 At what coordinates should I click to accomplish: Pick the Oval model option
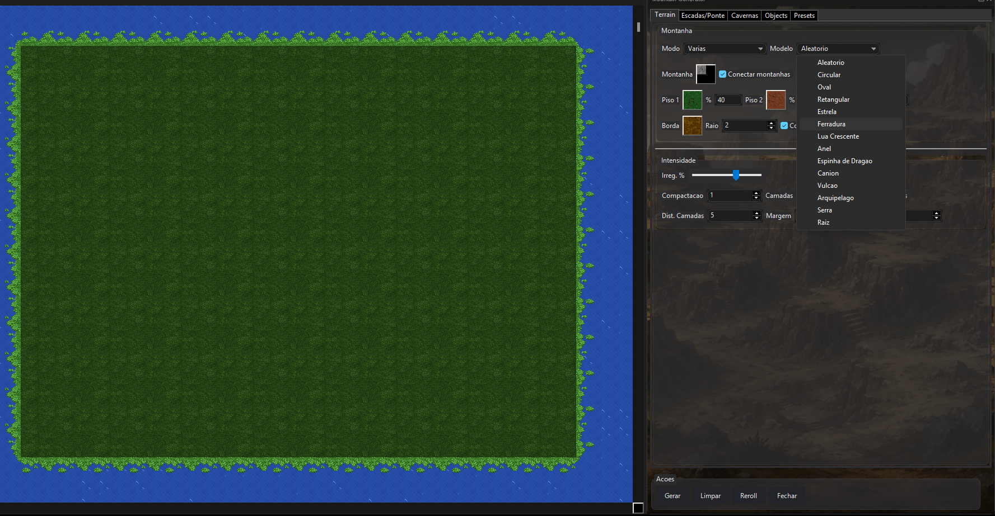[x=851, y=87]
